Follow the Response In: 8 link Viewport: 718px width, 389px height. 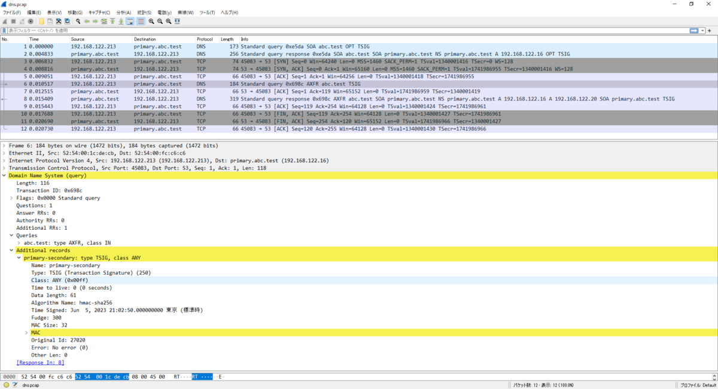click(40, 362)
